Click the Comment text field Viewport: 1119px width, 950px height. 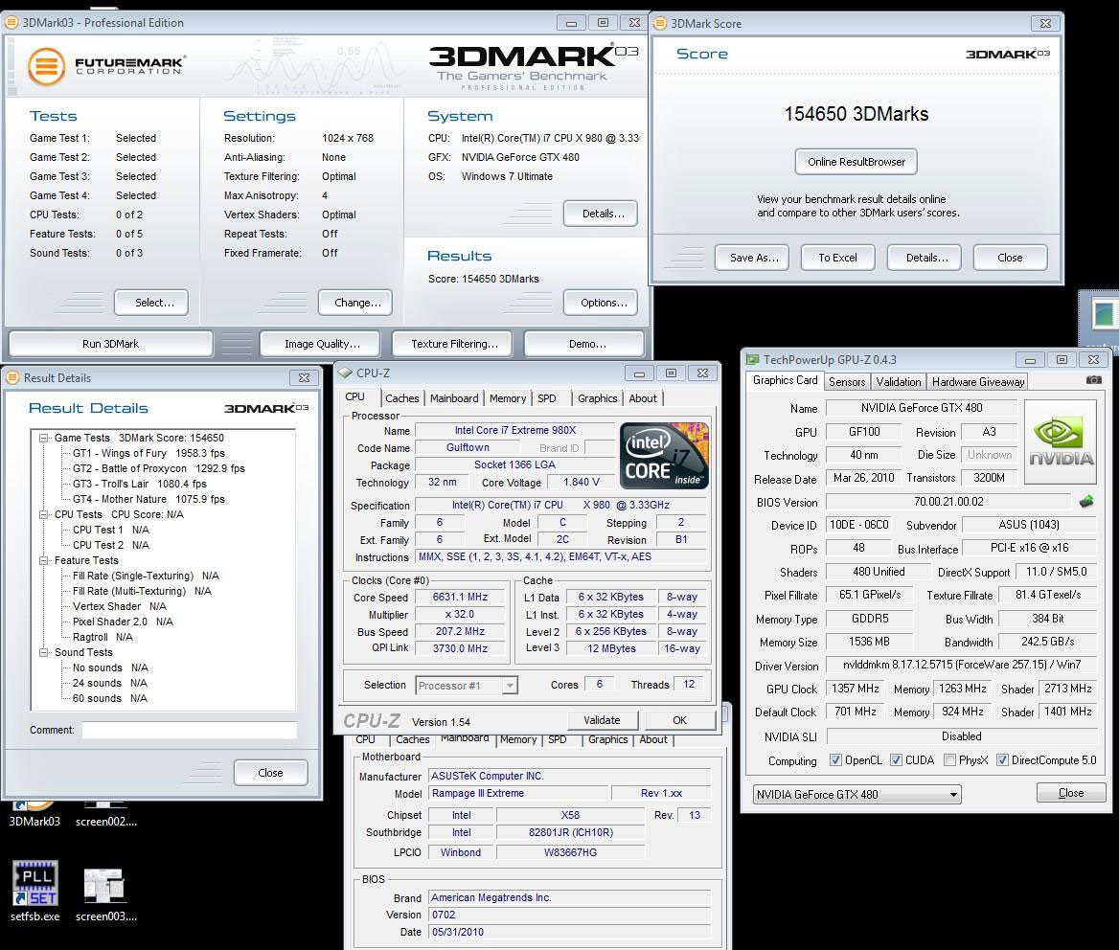tap(189, 730)
